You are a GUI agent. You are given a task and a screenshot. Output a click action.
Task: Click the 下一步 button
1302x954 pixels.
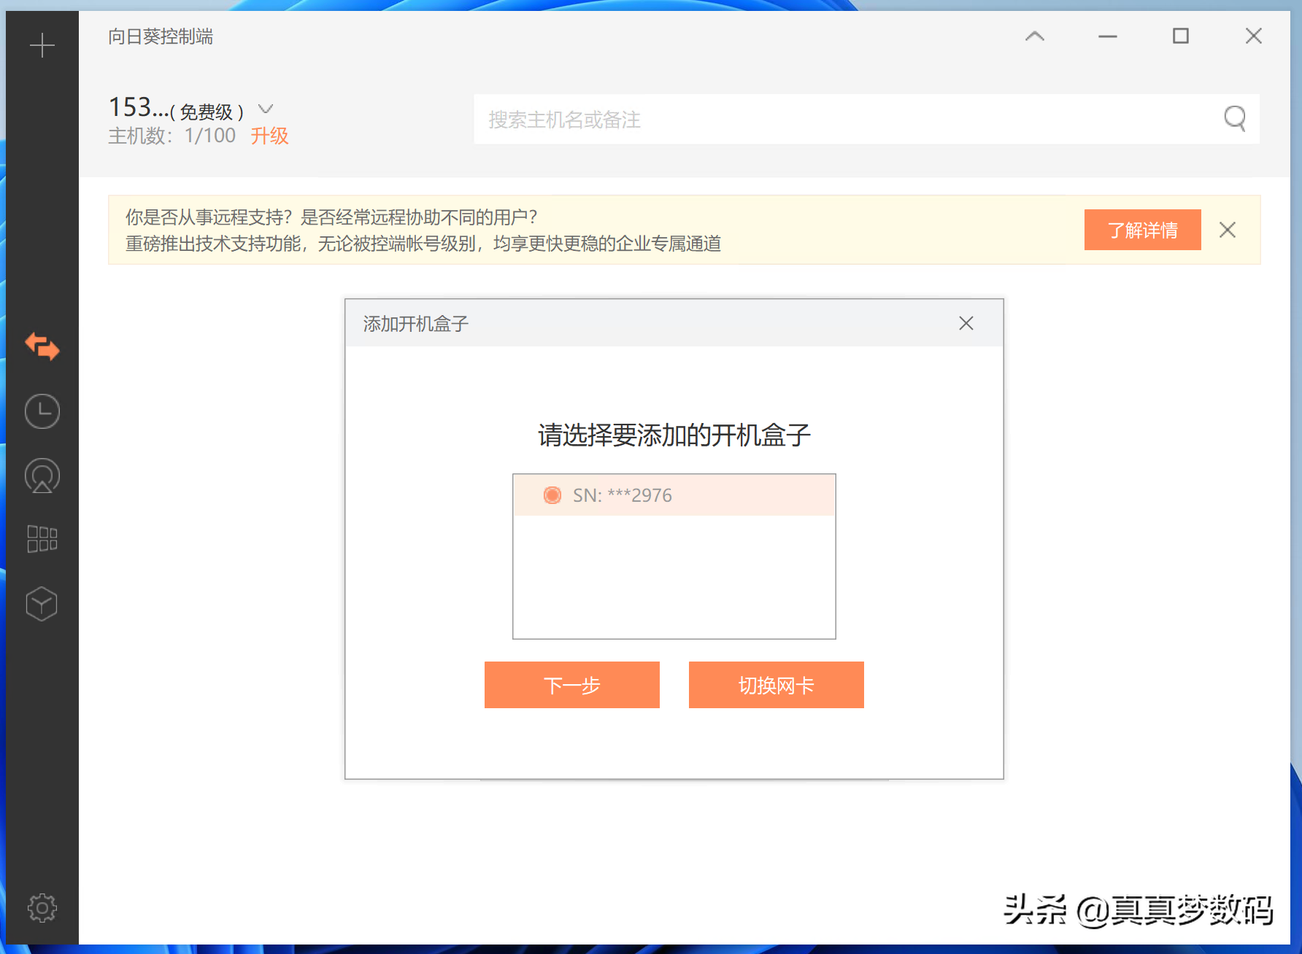coord(571,685)
